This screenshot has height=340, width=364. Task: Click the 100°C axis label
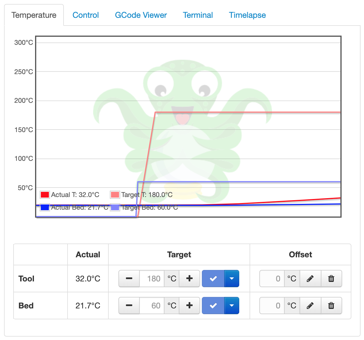(24, 159)
